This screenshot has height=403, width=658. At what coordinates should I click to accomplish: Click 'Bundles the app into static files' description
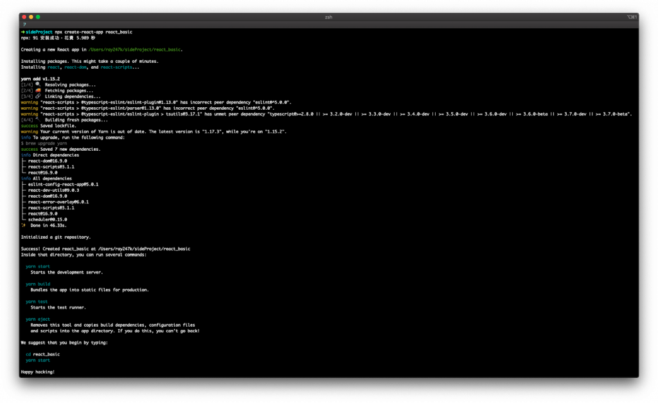pos(89,290)
